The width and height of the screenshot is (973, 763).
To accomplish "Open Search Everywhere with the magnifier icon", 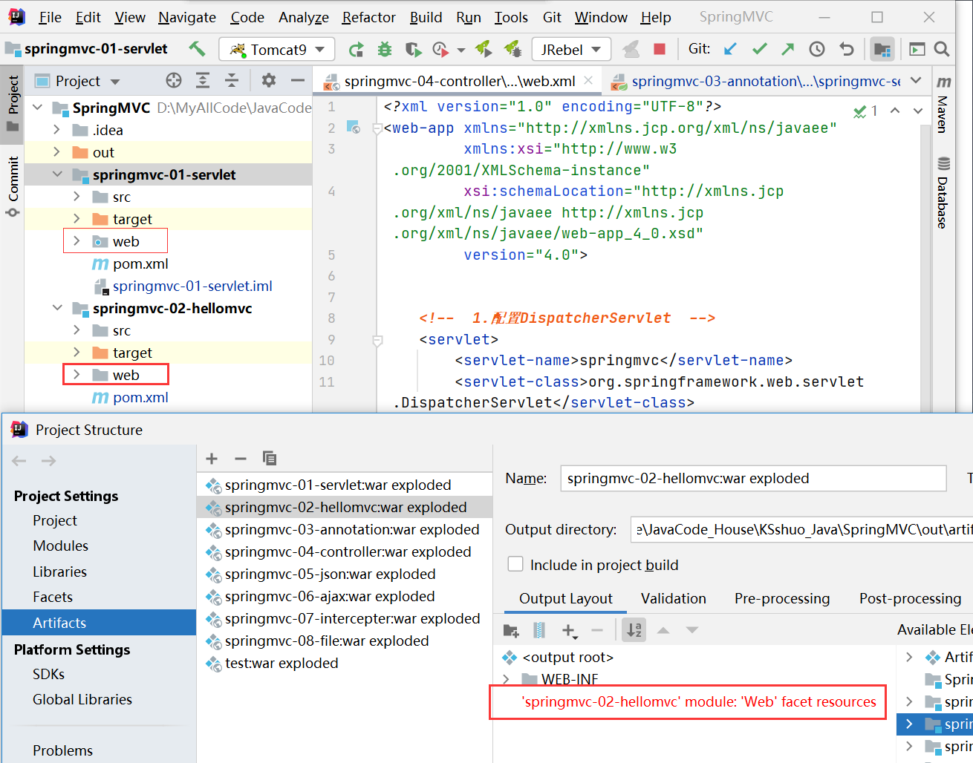I will click(942, 48).
